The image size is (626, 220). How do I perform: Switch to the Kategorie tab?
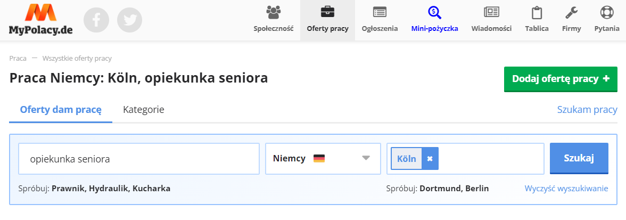coord(143,110)
